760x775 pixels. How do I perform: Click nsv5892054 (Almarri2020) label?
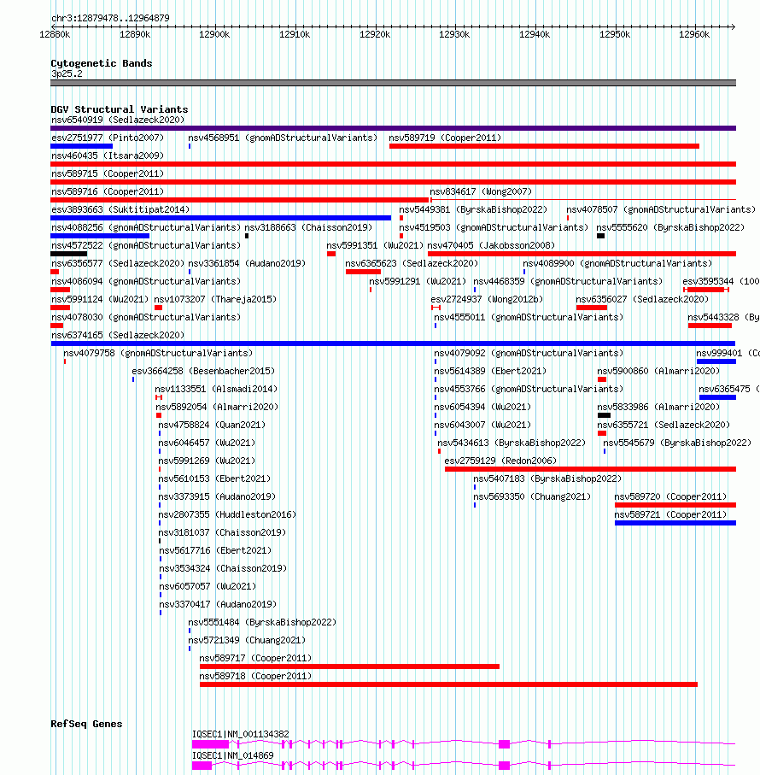click(x=217, y=407)
